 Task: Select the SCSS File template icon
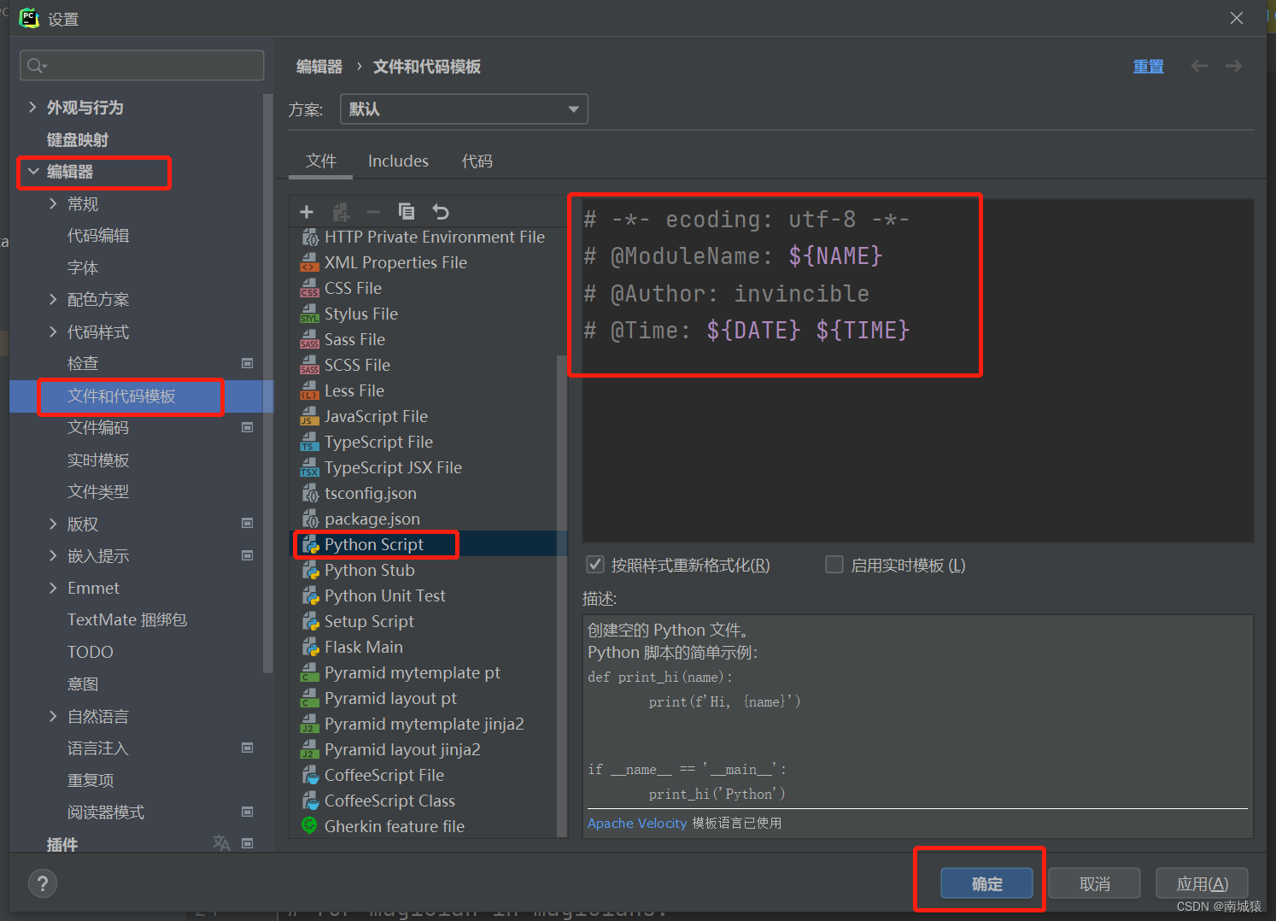[310, 366]
